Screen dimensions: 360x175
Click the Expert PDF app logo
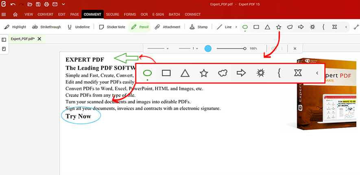click(x=3, y=4)
